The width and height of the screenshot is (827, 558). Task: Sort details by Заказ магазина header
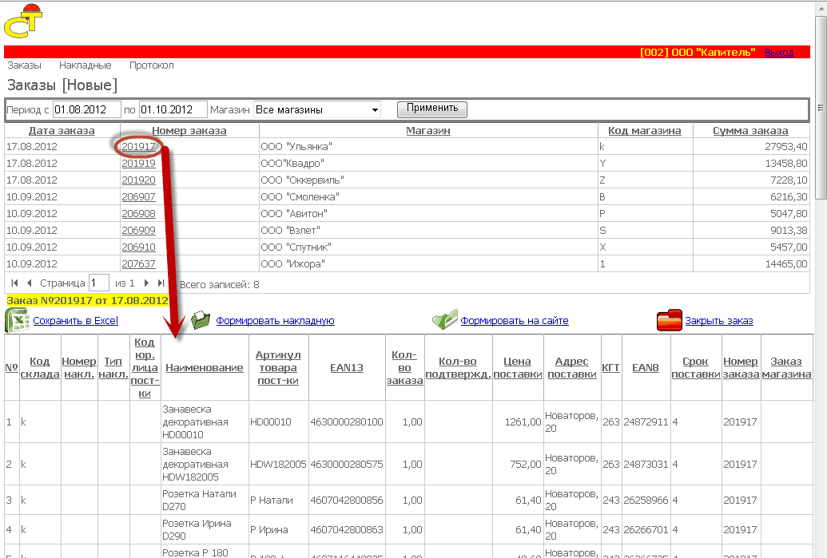click(x=786, y=368)
